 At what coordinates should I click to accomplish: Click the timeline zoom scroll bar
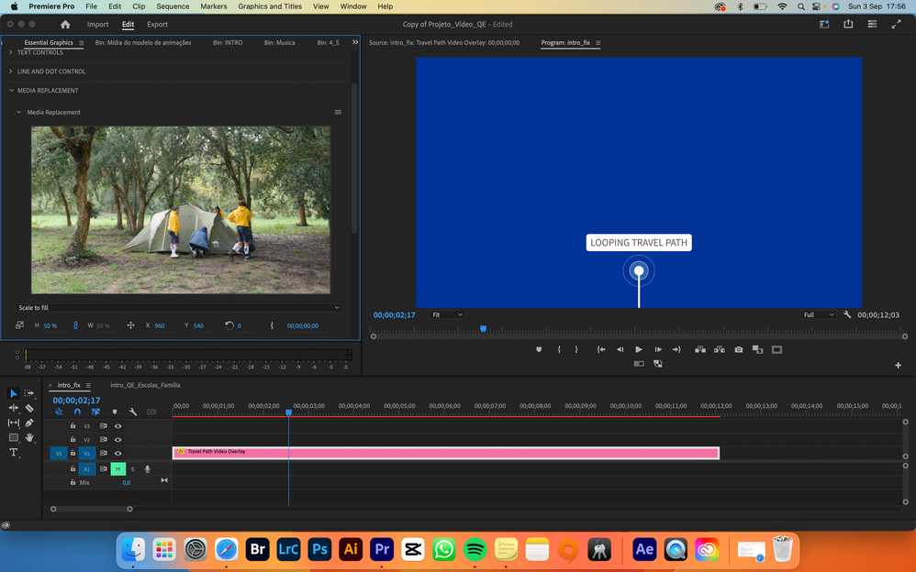91,509
